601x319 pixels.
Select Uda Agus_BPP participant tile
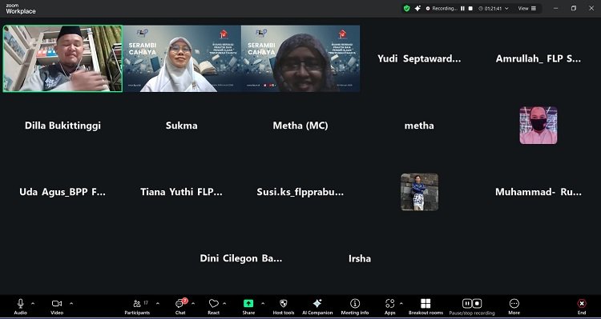[x=63, y=192]
